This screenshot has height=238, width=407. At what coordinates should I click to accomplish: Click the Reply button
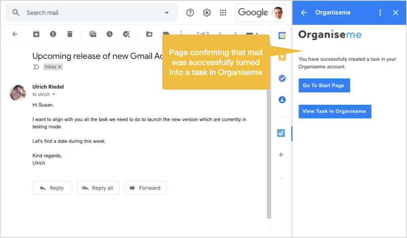point(52,188)
